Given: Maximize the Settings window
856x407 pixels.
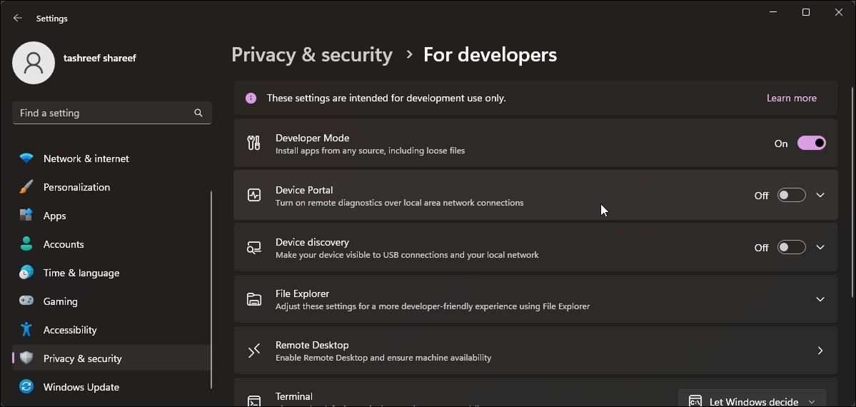Looking at the screenshot, I should (806, 13).
